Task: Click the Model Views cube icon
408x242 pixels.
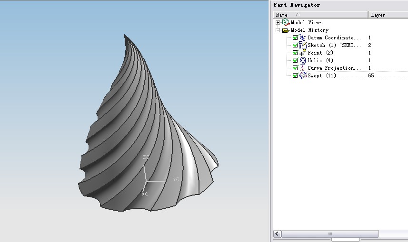Action: point(286,22)
